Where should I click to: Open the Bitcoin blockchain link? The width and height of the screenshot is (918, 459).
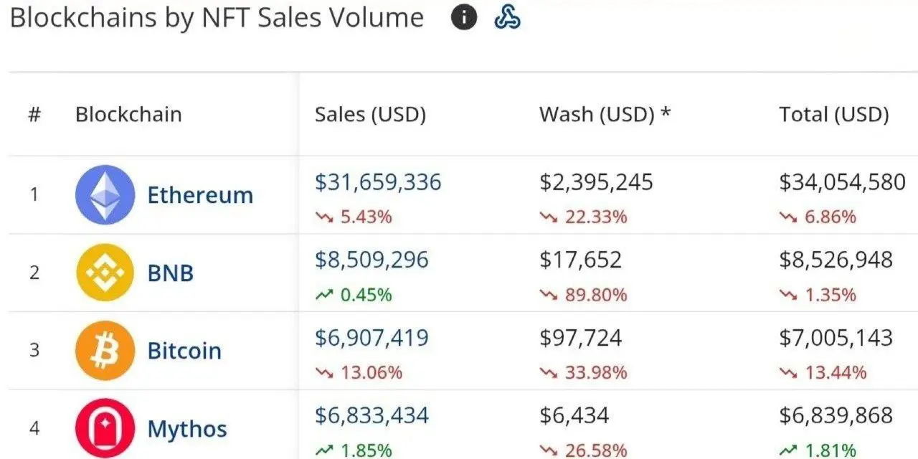click(x=184, y=351)
